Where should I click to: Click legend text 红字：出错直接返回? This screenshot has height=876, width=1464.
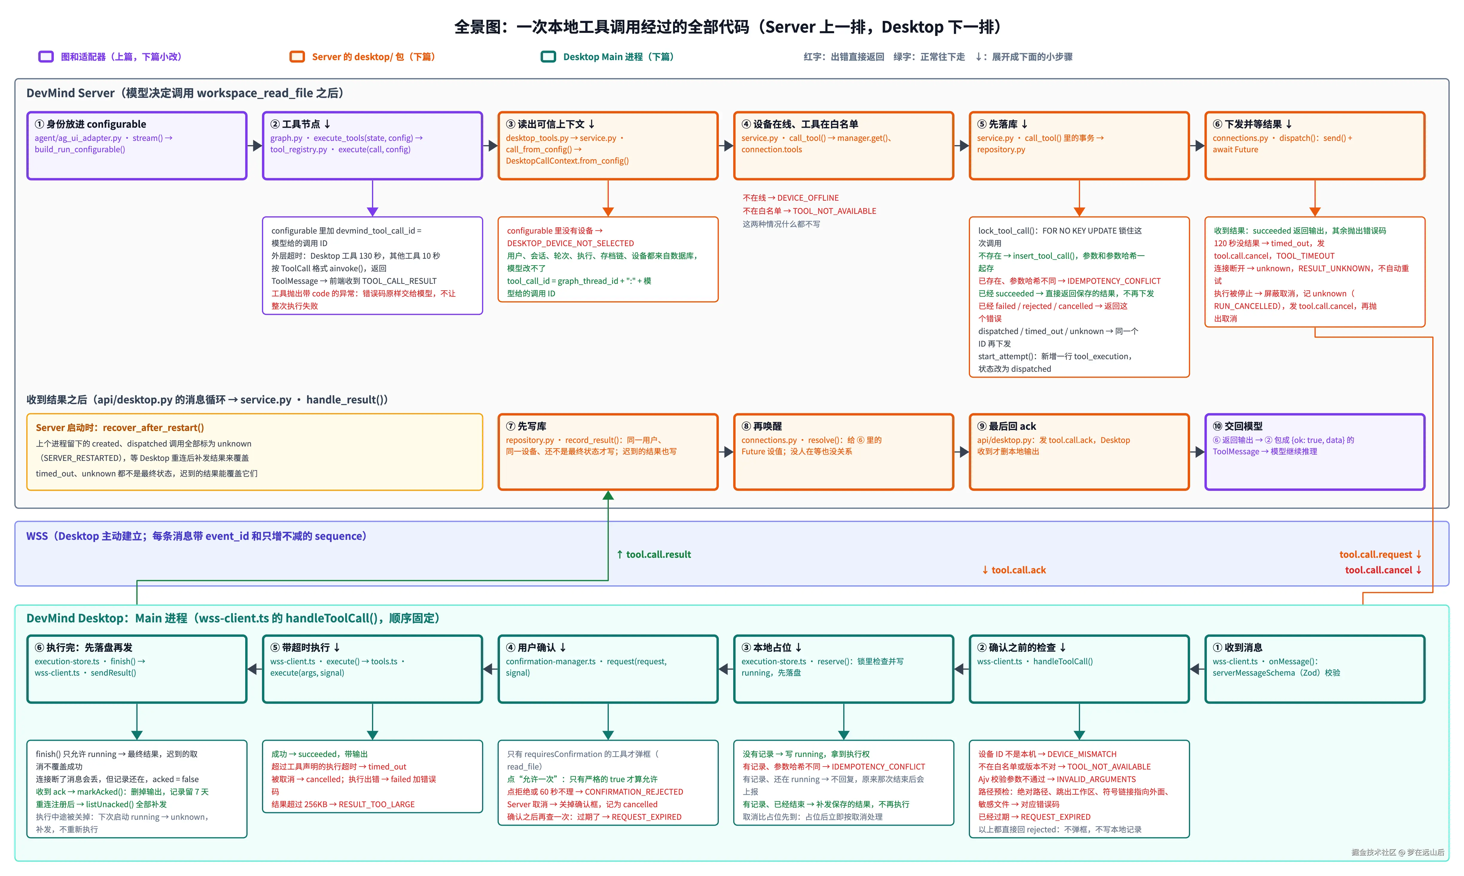pos(843,57)
